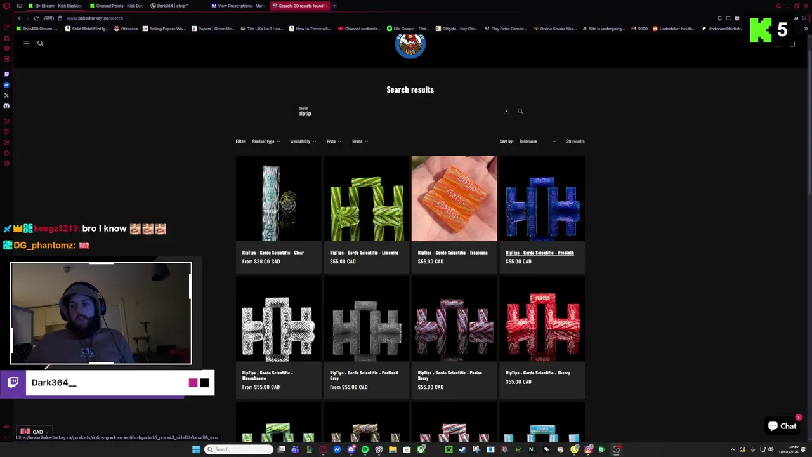Expand the Brand filter dropdown

(360, 142)
